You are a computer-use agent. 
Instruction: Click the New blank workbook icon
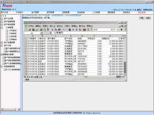point(26,30)
